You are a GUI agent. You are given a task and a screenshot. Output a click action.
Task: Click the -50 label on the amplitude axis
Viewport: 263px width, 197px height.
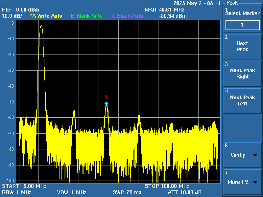(x=11, y=102)
